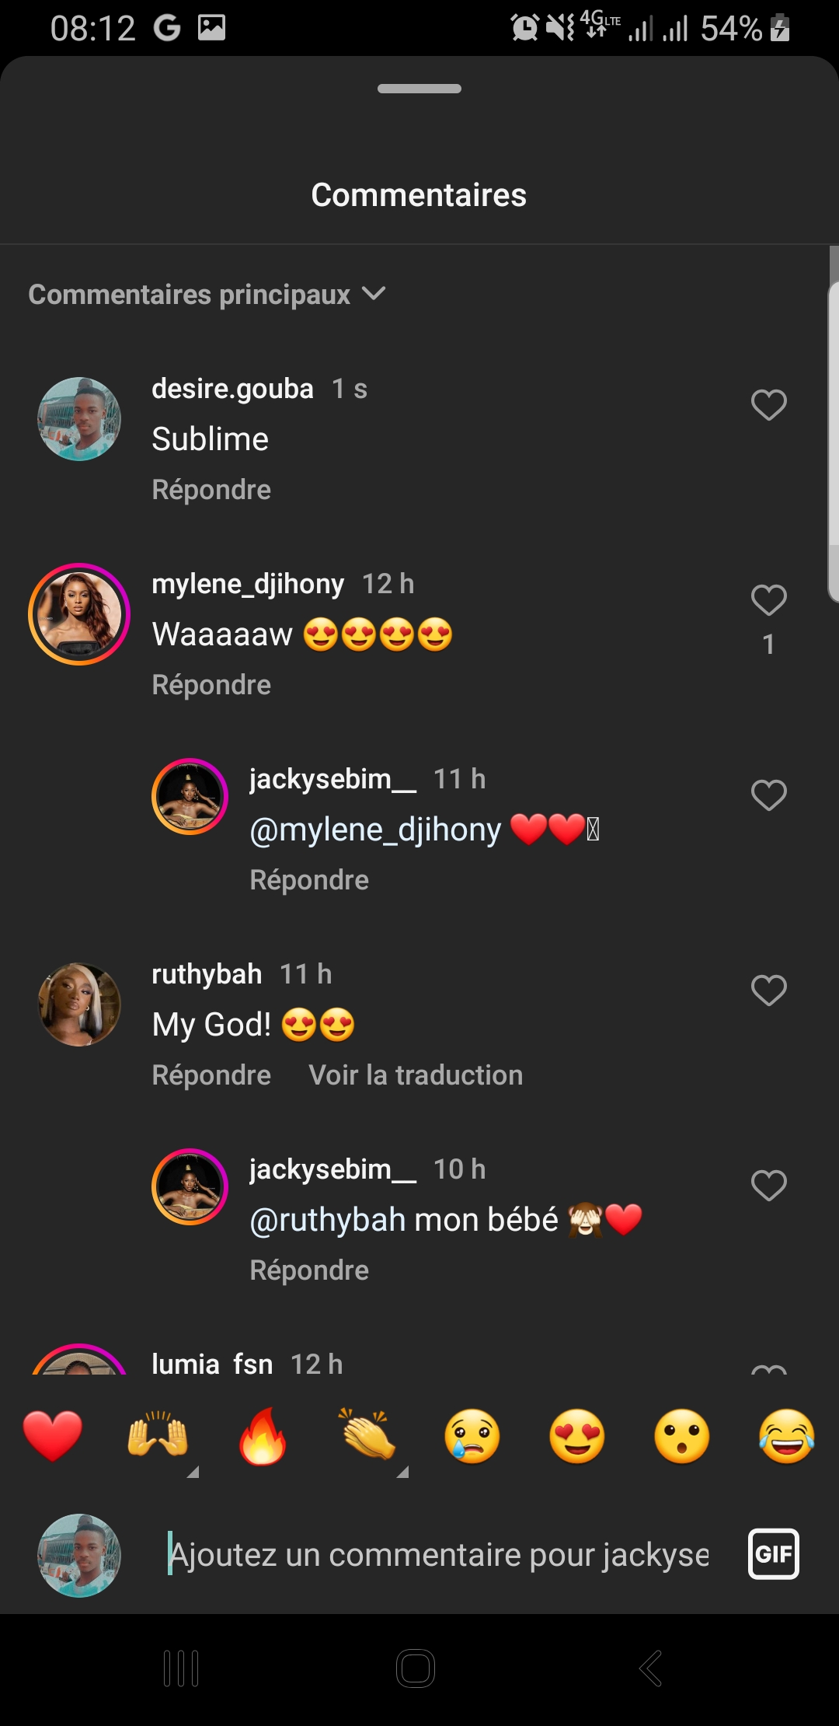Add the heart-eyes emoji reaction
The width and height of the screenshot is (839, 1726).
577,1436
